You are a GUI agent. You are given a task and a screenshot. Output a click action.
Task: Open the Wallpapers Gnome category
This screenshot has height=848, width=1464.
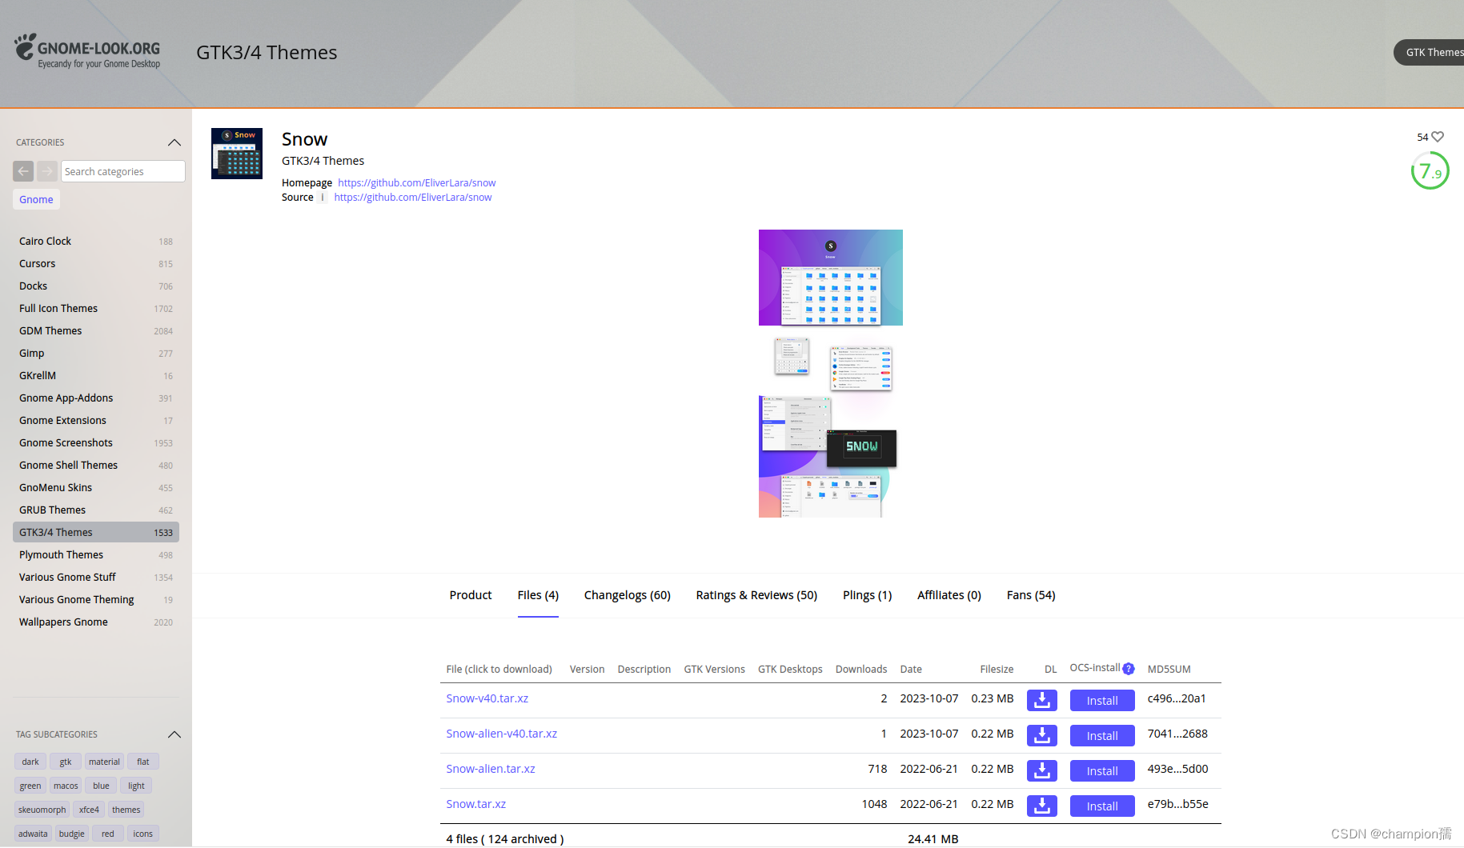tap(96, 622)
